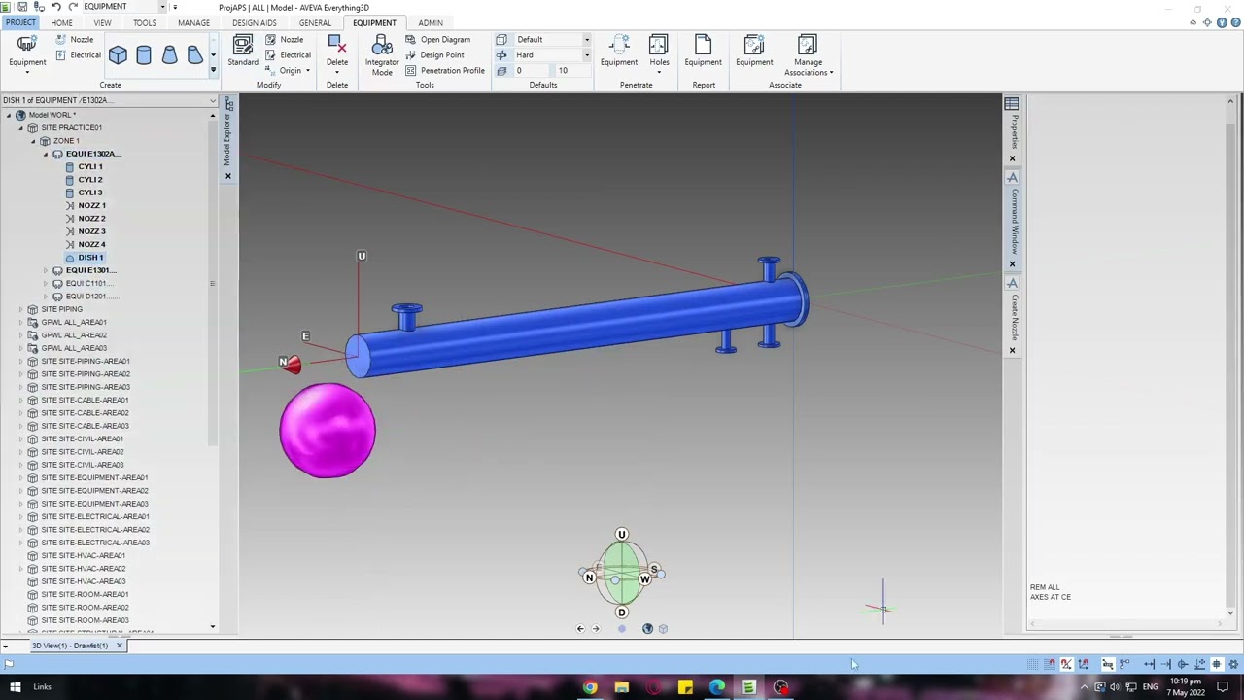Switch to the ADMIN ribbon tab
The width and height of the screenshot is (1244, 700).
click(431, 22)
